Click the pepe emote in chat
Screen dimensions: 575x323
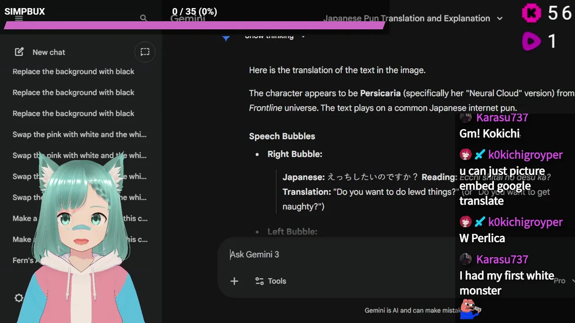tap(470, 309)
